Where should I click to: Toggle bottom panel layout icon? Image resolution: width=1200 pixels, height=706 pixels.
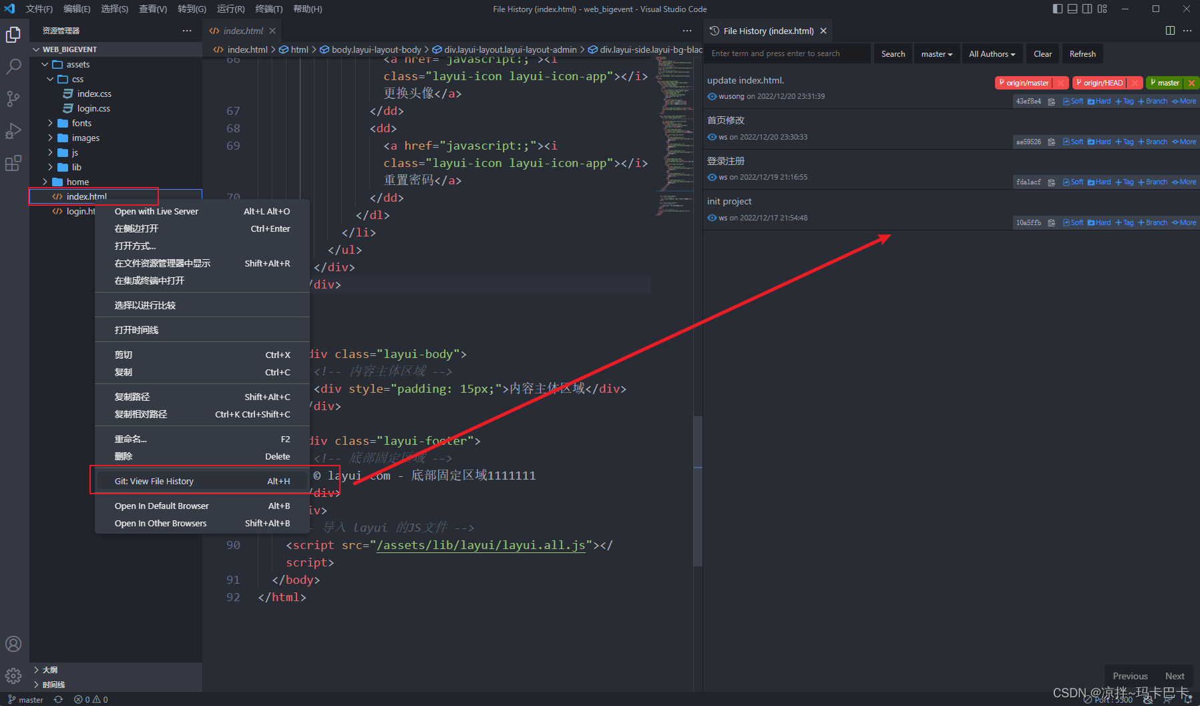(1072, 9)
